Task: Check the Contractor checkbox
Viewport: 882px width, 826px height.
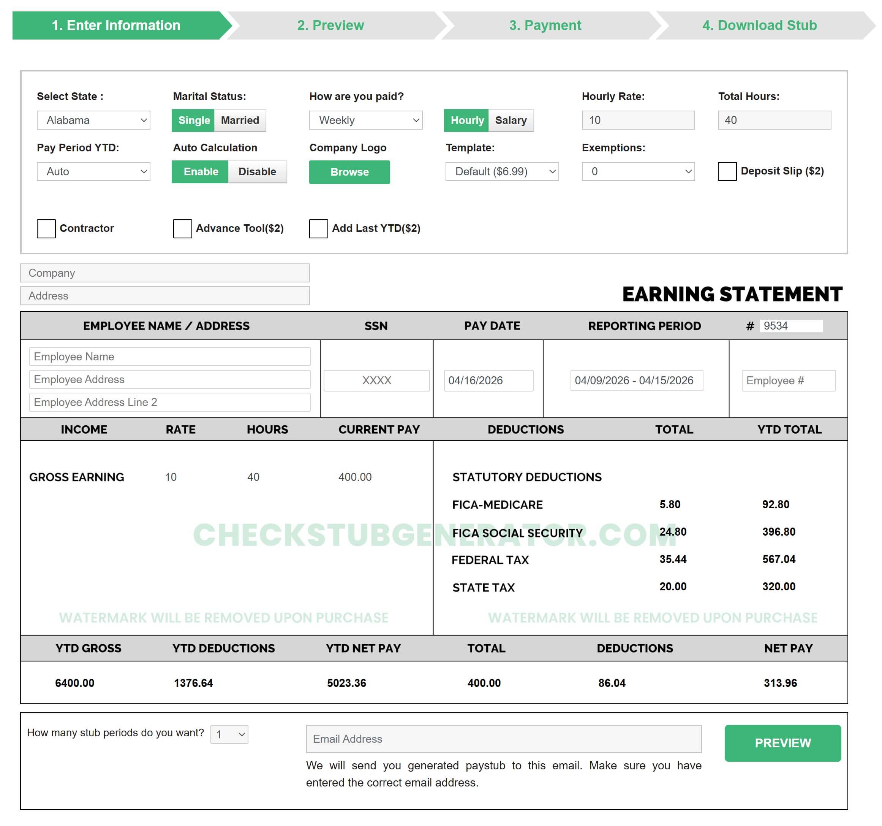Action: coord(46,229)
